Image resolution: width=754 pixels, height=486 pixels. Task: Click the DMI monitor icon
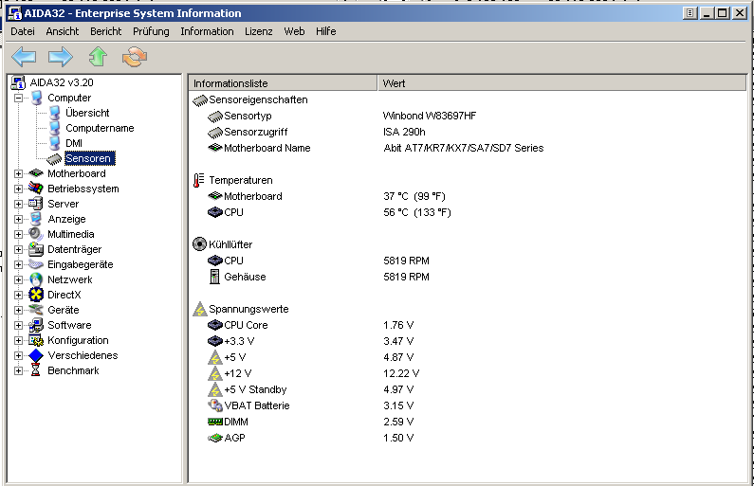54,143
